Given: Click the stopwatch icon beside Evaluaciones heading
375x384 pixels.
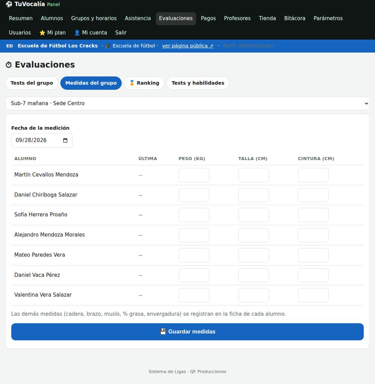Looking at the screenshot, I should pyautogui.click(x=9, y=65).
